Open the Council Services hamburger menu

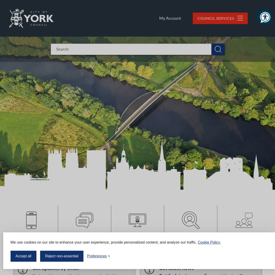pos(220,18)
